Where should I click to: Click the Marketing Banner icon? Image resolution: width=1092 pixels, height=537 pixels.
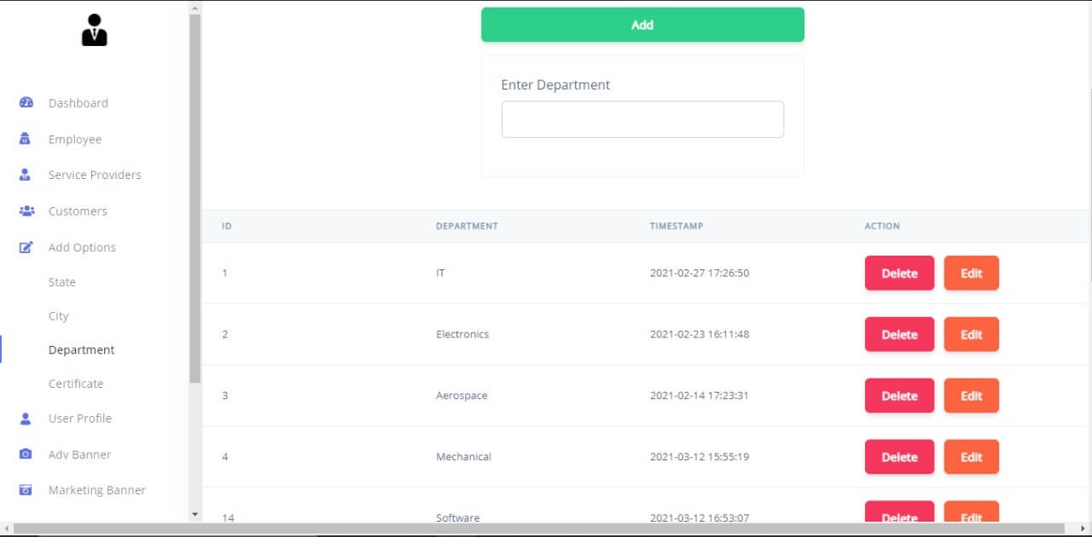(26, 490)
